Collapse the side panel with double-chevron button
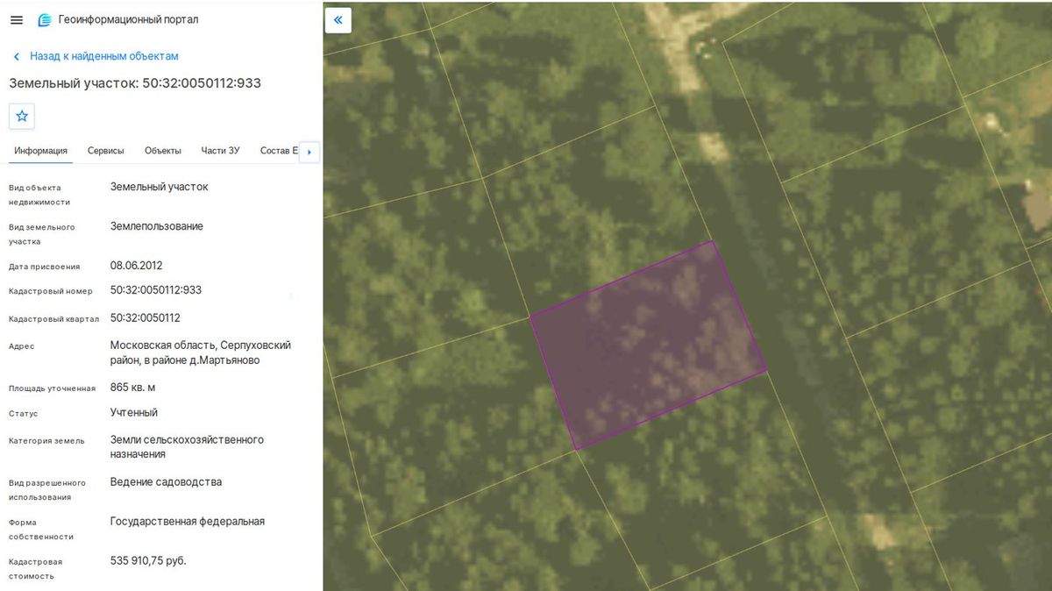1052x591 pixels. pyautogui.click(x=338, y=20)
